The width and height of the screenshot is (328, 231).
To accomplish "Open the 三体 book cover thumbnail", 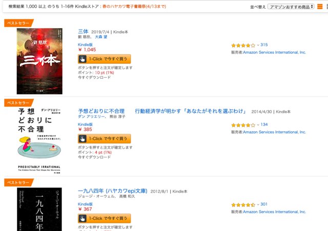I will pos(39,61).
